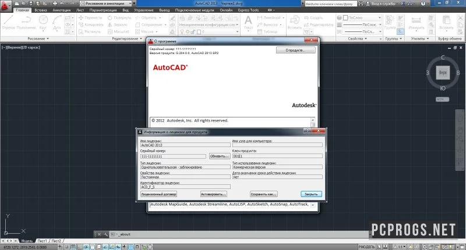Click the Линейный dimension tool

pyautogui.click(x=269, y=18)
